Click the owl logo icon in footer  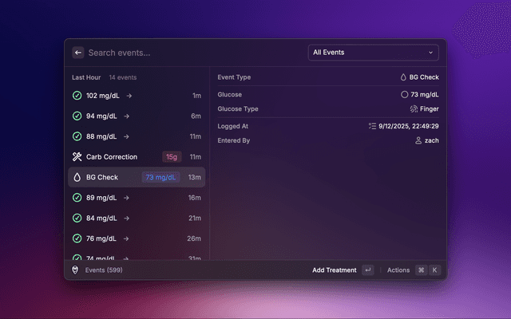tap(75, 270)
